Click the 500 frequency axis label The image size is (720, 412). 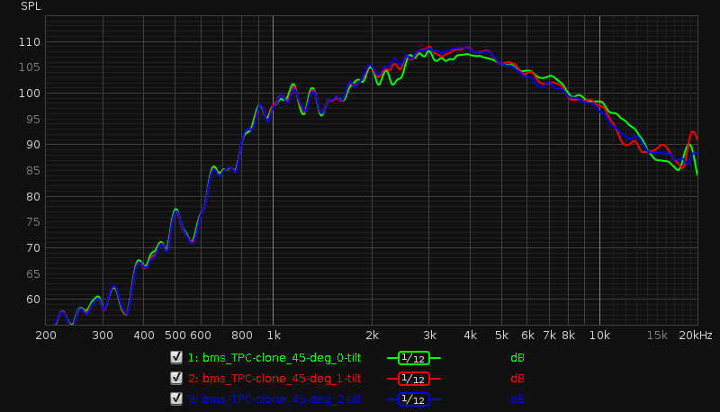[175, 336]
